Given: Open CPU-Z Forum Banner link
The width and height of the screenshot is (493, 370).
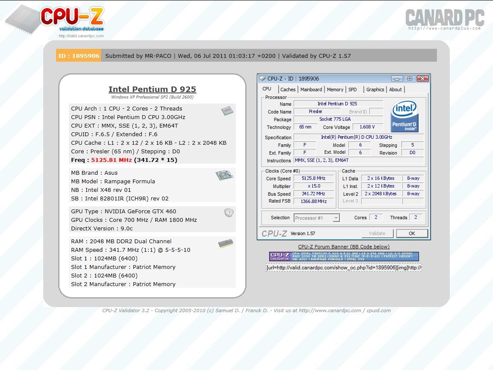Looking at the screenshot, I should click(x=344, y=247).
